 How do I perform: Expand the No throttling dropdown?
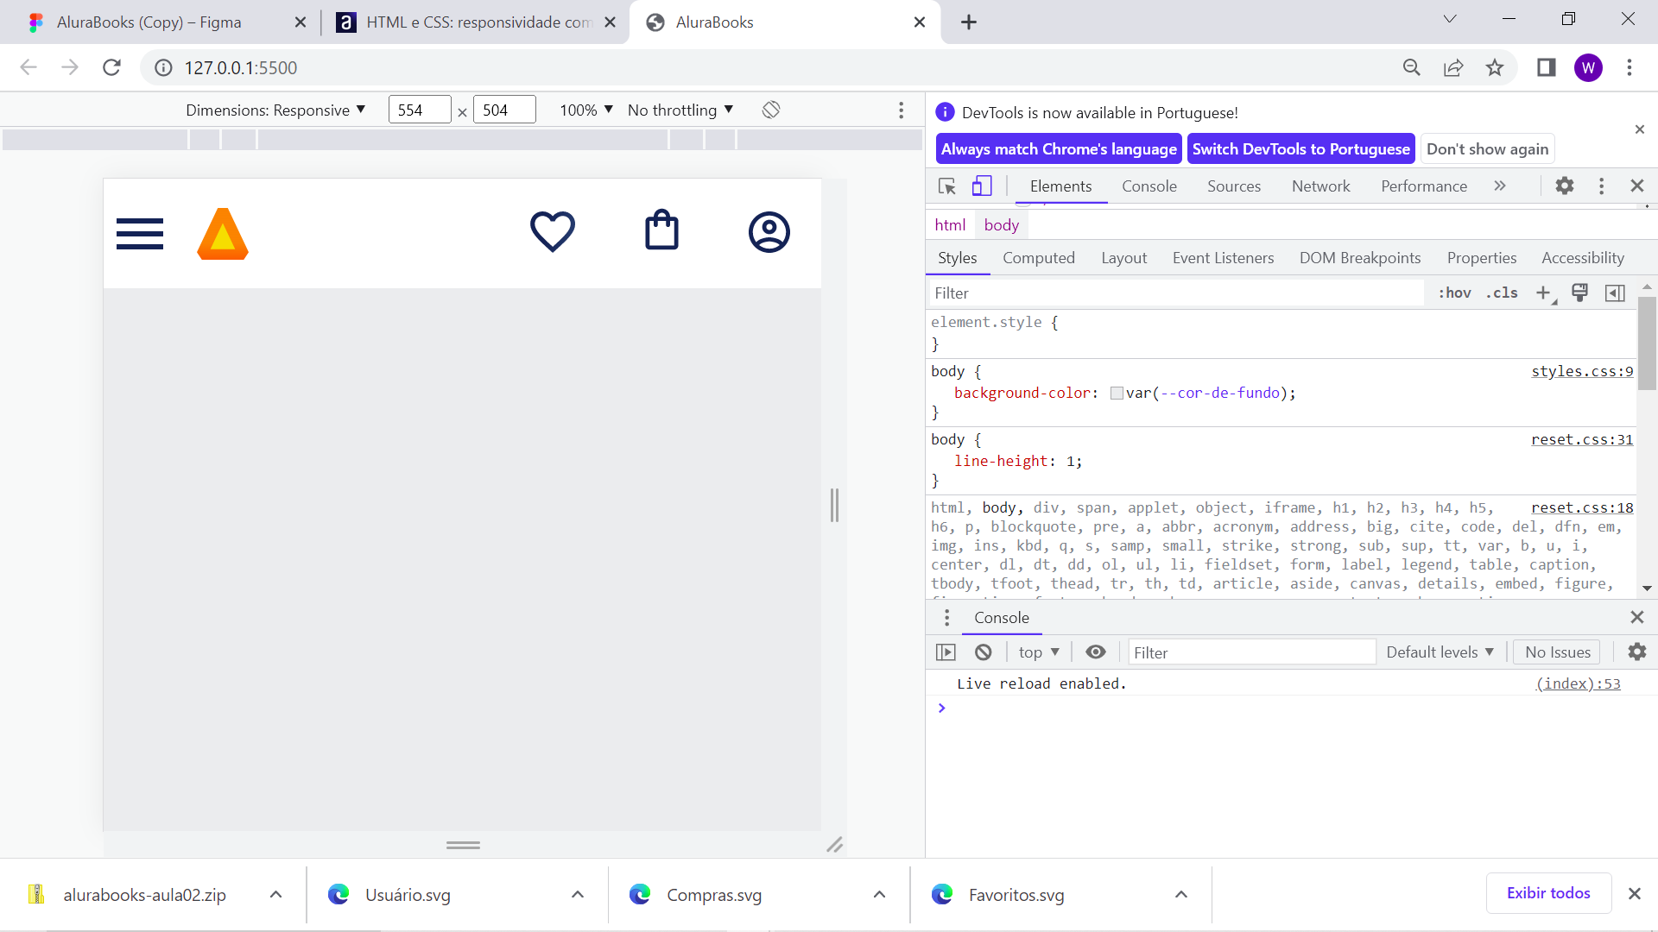pyautogui.click(x=681, y=110)
